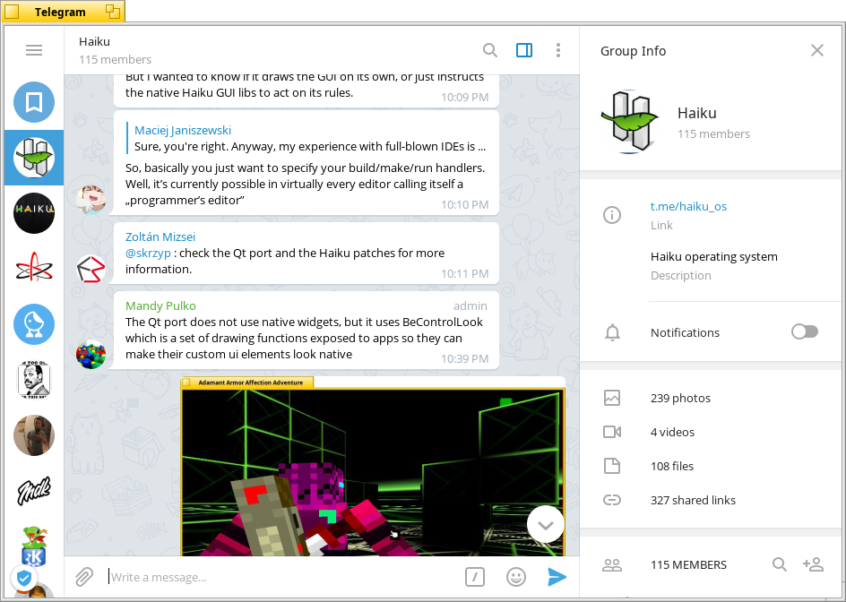Screen dimensions: 846x602
Task: Click Zoltán Mizsei's red logo avatar
Action: tap(91, 269)
